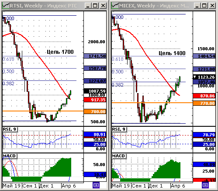Click 'Сен 1' date on MICEX time axis

139,186
